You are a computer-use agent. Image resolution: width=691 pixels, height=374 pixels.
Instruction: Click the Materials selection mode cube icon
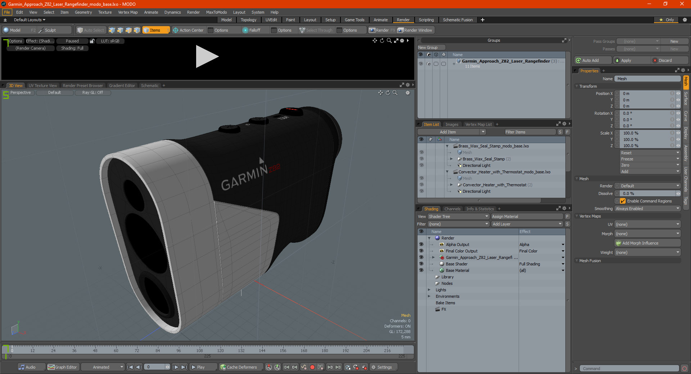click(137, 30)
